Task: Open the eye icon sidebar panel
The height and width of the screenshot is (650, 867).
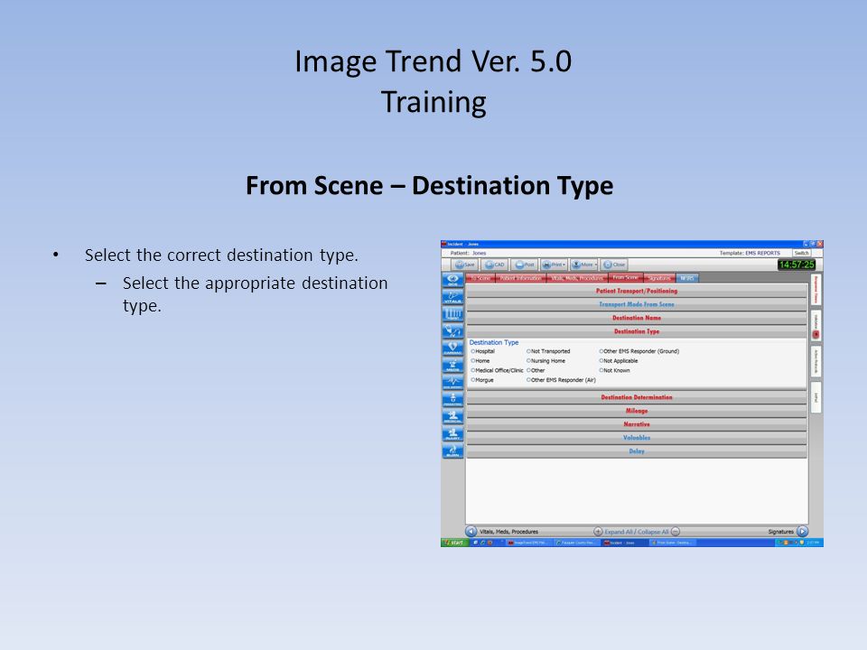Action: coord(452,280)
